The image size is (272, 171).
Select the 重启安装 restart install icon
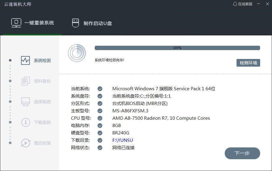click(25, 143)
